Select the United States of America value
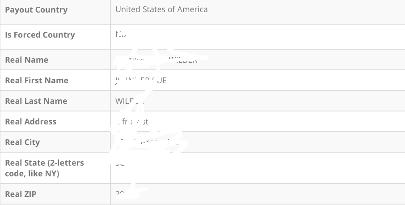 tap(161, 9)
